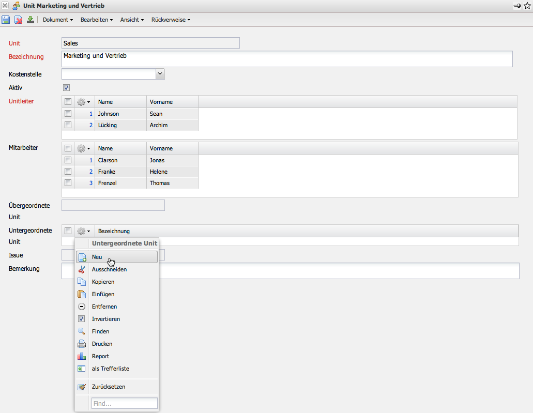Check the box for the Johnson row

(x=68, y=114)
